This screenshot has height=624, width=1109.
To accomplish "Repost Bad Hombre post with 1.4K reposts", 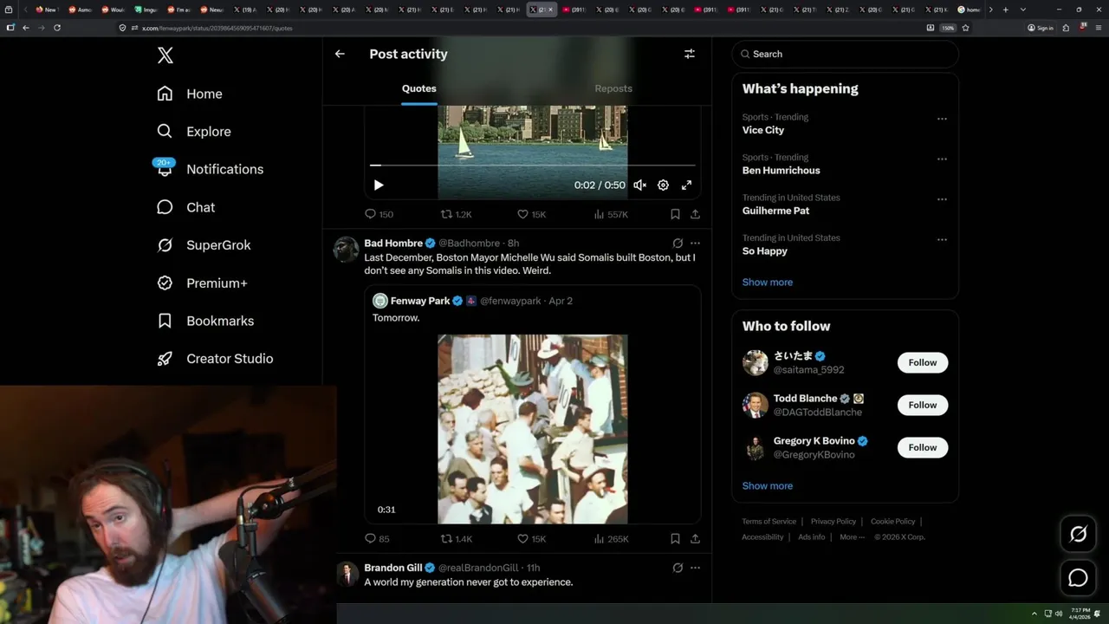I will click(x=457, y=539).
